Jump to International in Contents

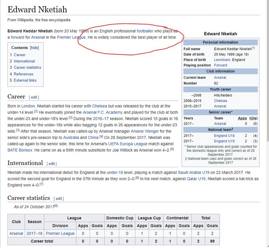tap(24, 61)
